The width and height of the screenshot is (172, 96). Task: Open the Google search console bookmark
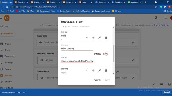pyautogui.click(x=101, y=11)
